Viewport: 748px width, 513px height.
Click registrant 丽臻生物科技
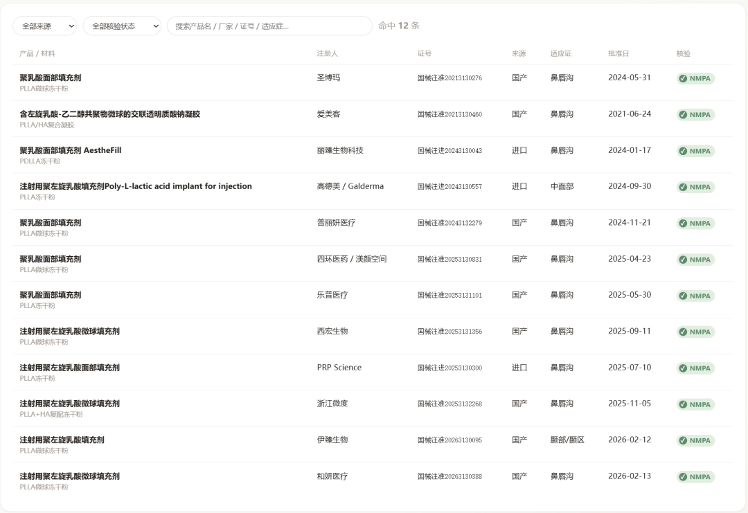340,150
